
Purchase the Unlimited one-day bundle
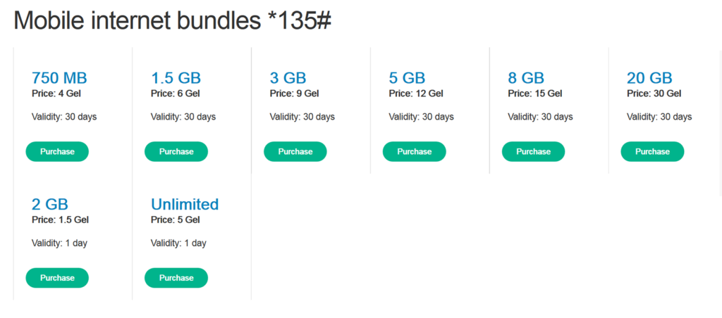(x=176, y=278)
